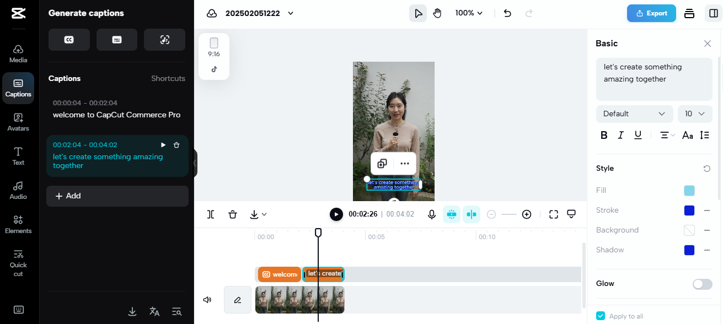Viewport: 723px width, 324px height.
Task: Split the clip at playhead
Action: point(211,214)
